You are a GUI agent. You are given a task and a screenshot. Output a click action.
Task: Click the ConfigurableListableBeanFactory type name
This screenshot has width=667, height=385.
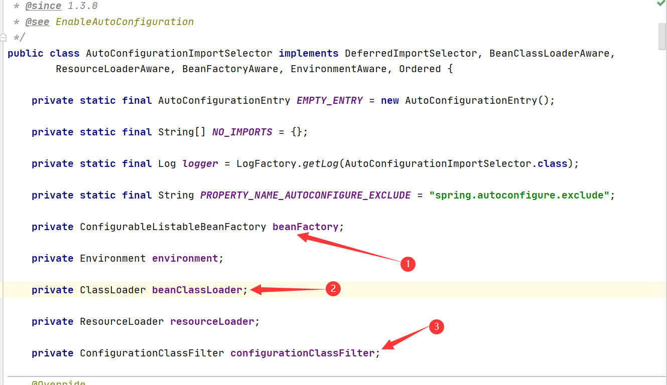point(173,227)
